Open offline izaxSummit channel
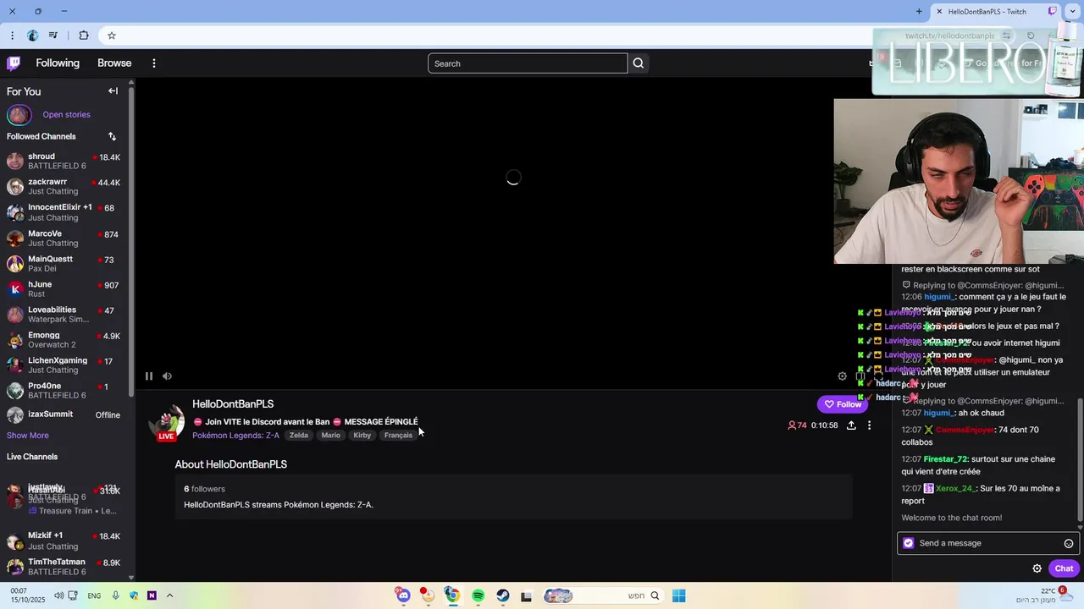This screenshot has height=609, width=1084. (x=64, y=415)
